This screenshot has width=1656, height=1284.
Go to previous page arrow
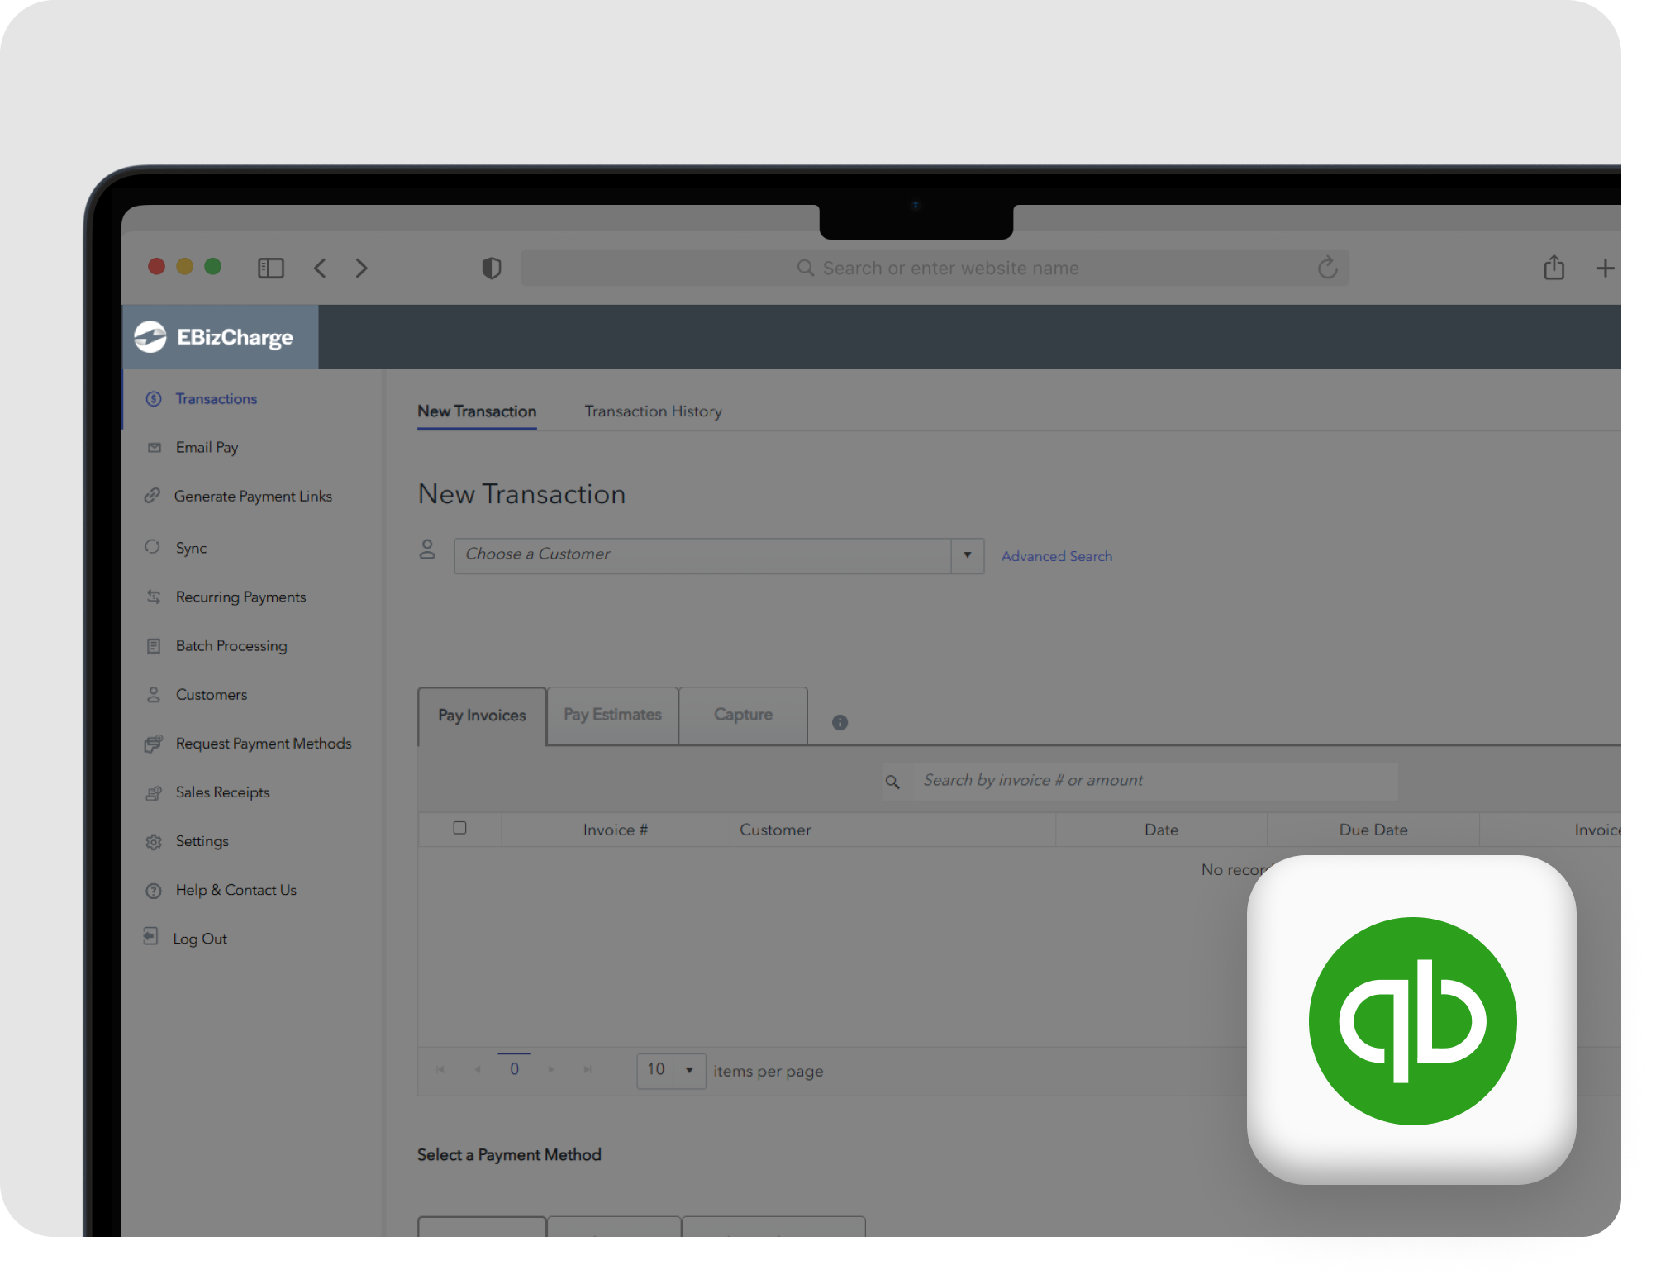(478, 1070)
